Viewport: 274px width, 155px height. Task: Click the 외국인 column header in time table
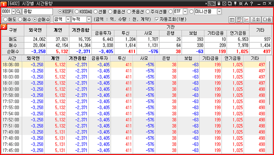coord(33,58)
